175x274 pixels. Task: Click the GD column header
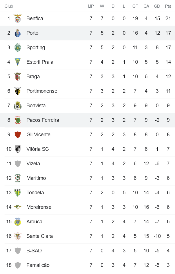tap(157, 6)
